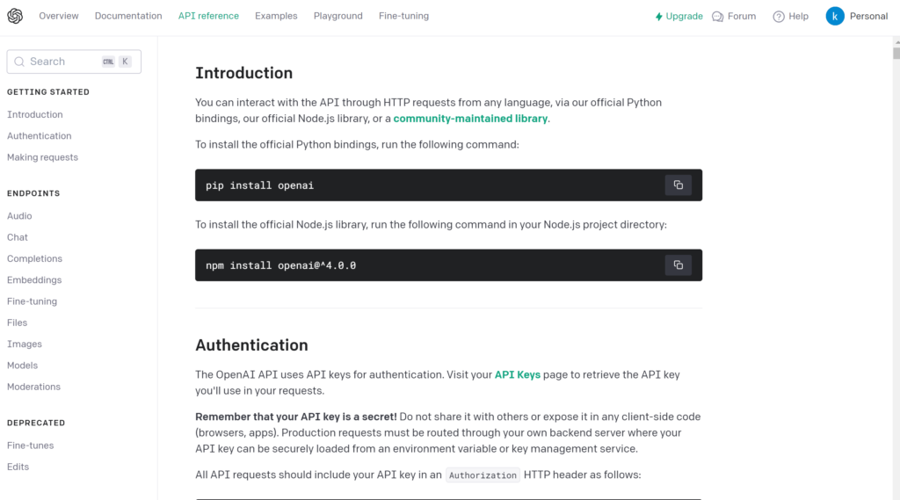
Task: Focus the Search input field
Action: pyautogui.click(x=74, y=62)
